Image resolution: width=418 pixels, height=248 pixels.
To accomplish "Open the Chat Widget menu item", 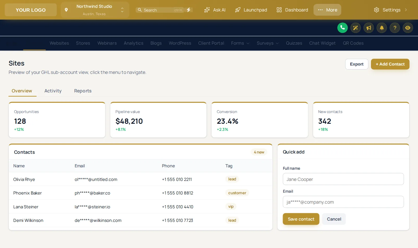I will (322, 43).
